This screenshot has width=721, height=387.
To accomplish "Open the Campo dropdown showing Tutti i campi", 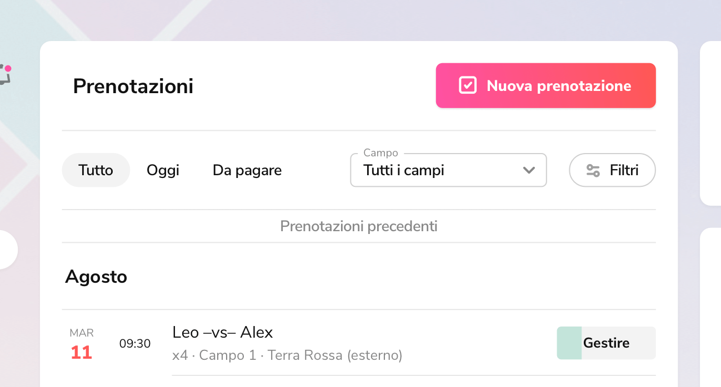I will click(x=439, y=170).
